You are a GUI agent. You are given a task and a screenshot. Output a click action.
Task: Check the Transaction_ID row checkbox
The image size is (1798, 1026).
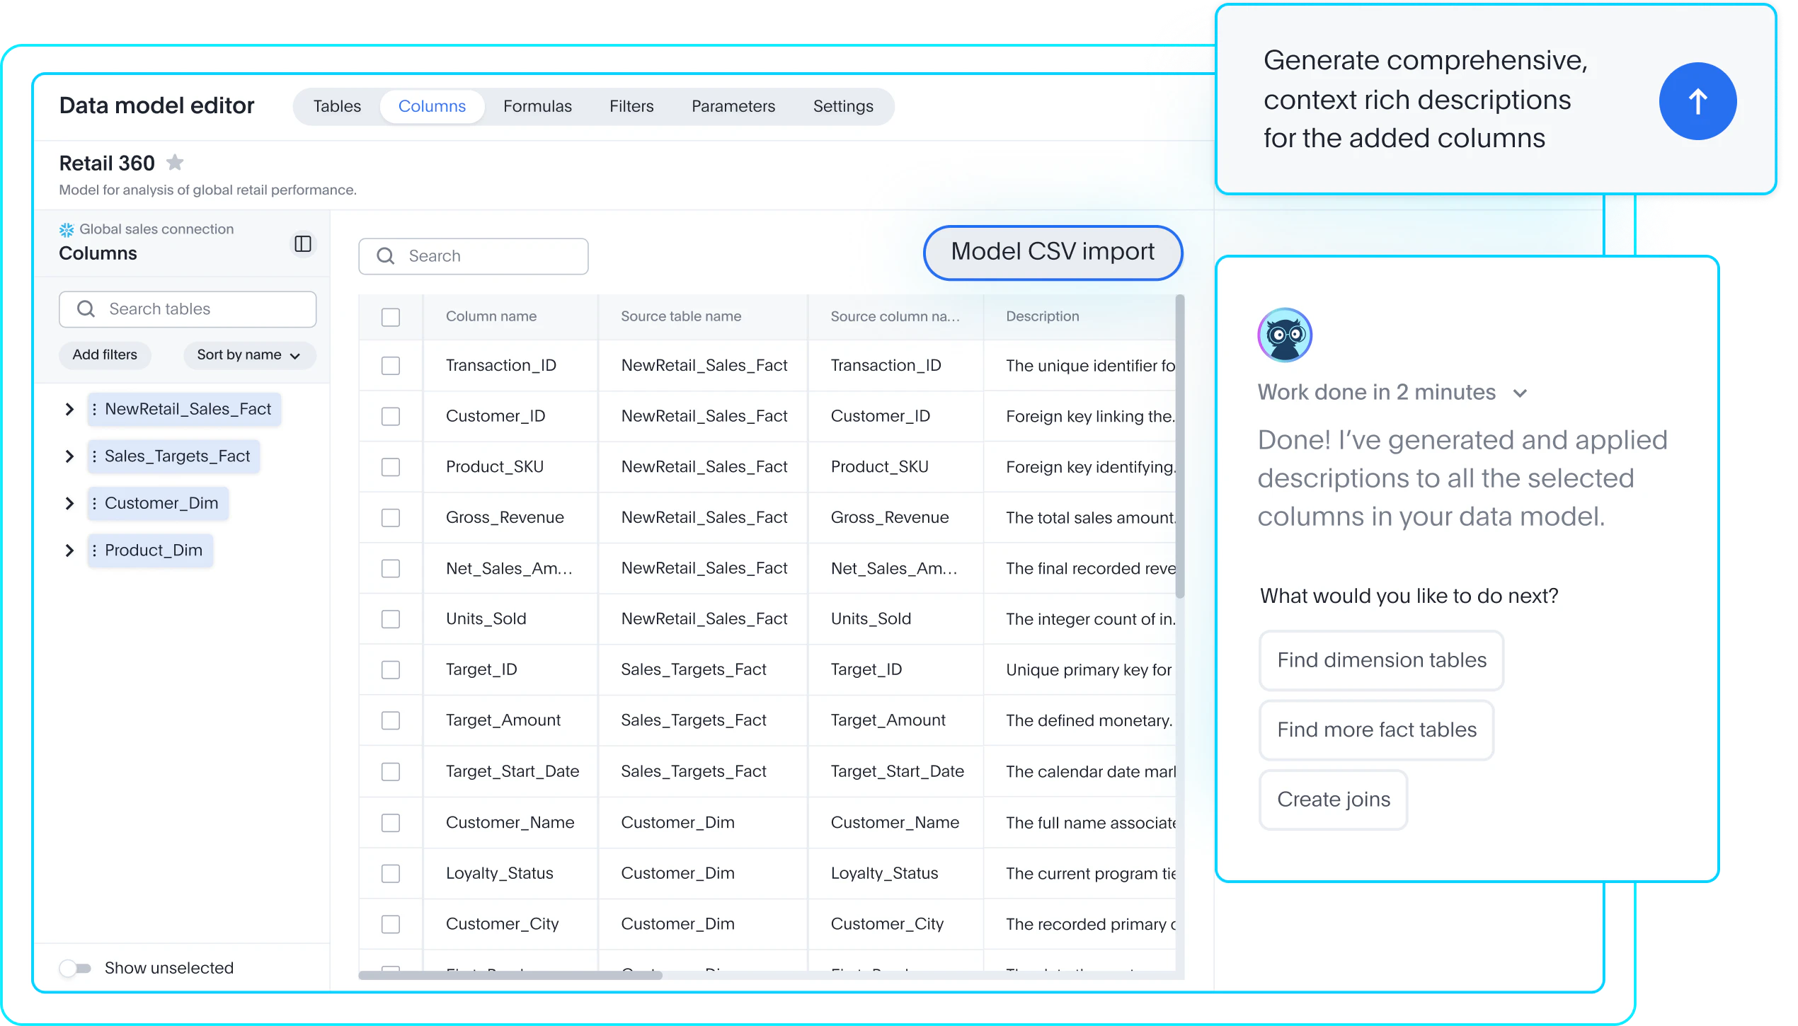pyautogui.click(x=391, y=366)
